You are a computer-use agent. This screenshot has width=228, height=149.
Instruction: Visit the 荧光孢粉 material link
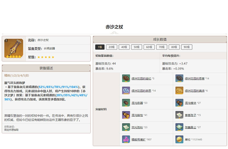click(137, 127)
